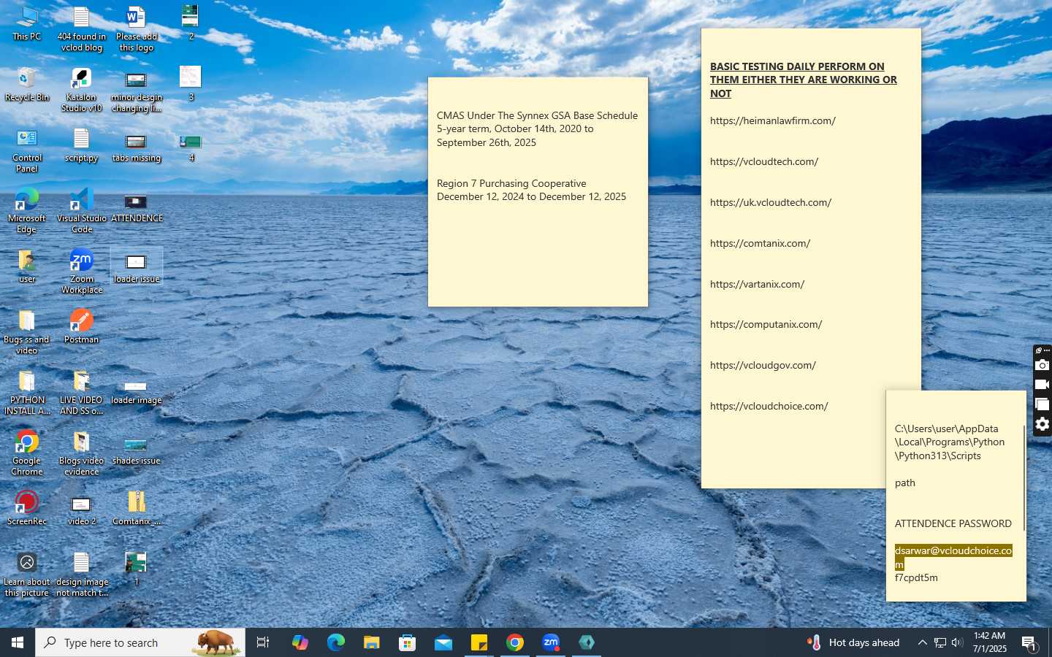The height and width of the screenshot is (657, 1052).
Task: Click the vcloudchoice.com URL in the note
Action: [x=769, y=406]
